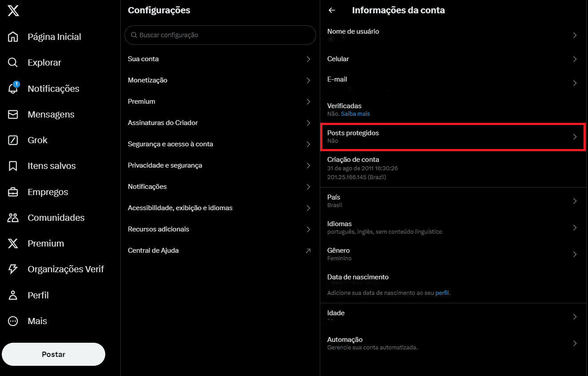
Task: Expand the Posts protegidos chevron
Action: coord(575,137)
